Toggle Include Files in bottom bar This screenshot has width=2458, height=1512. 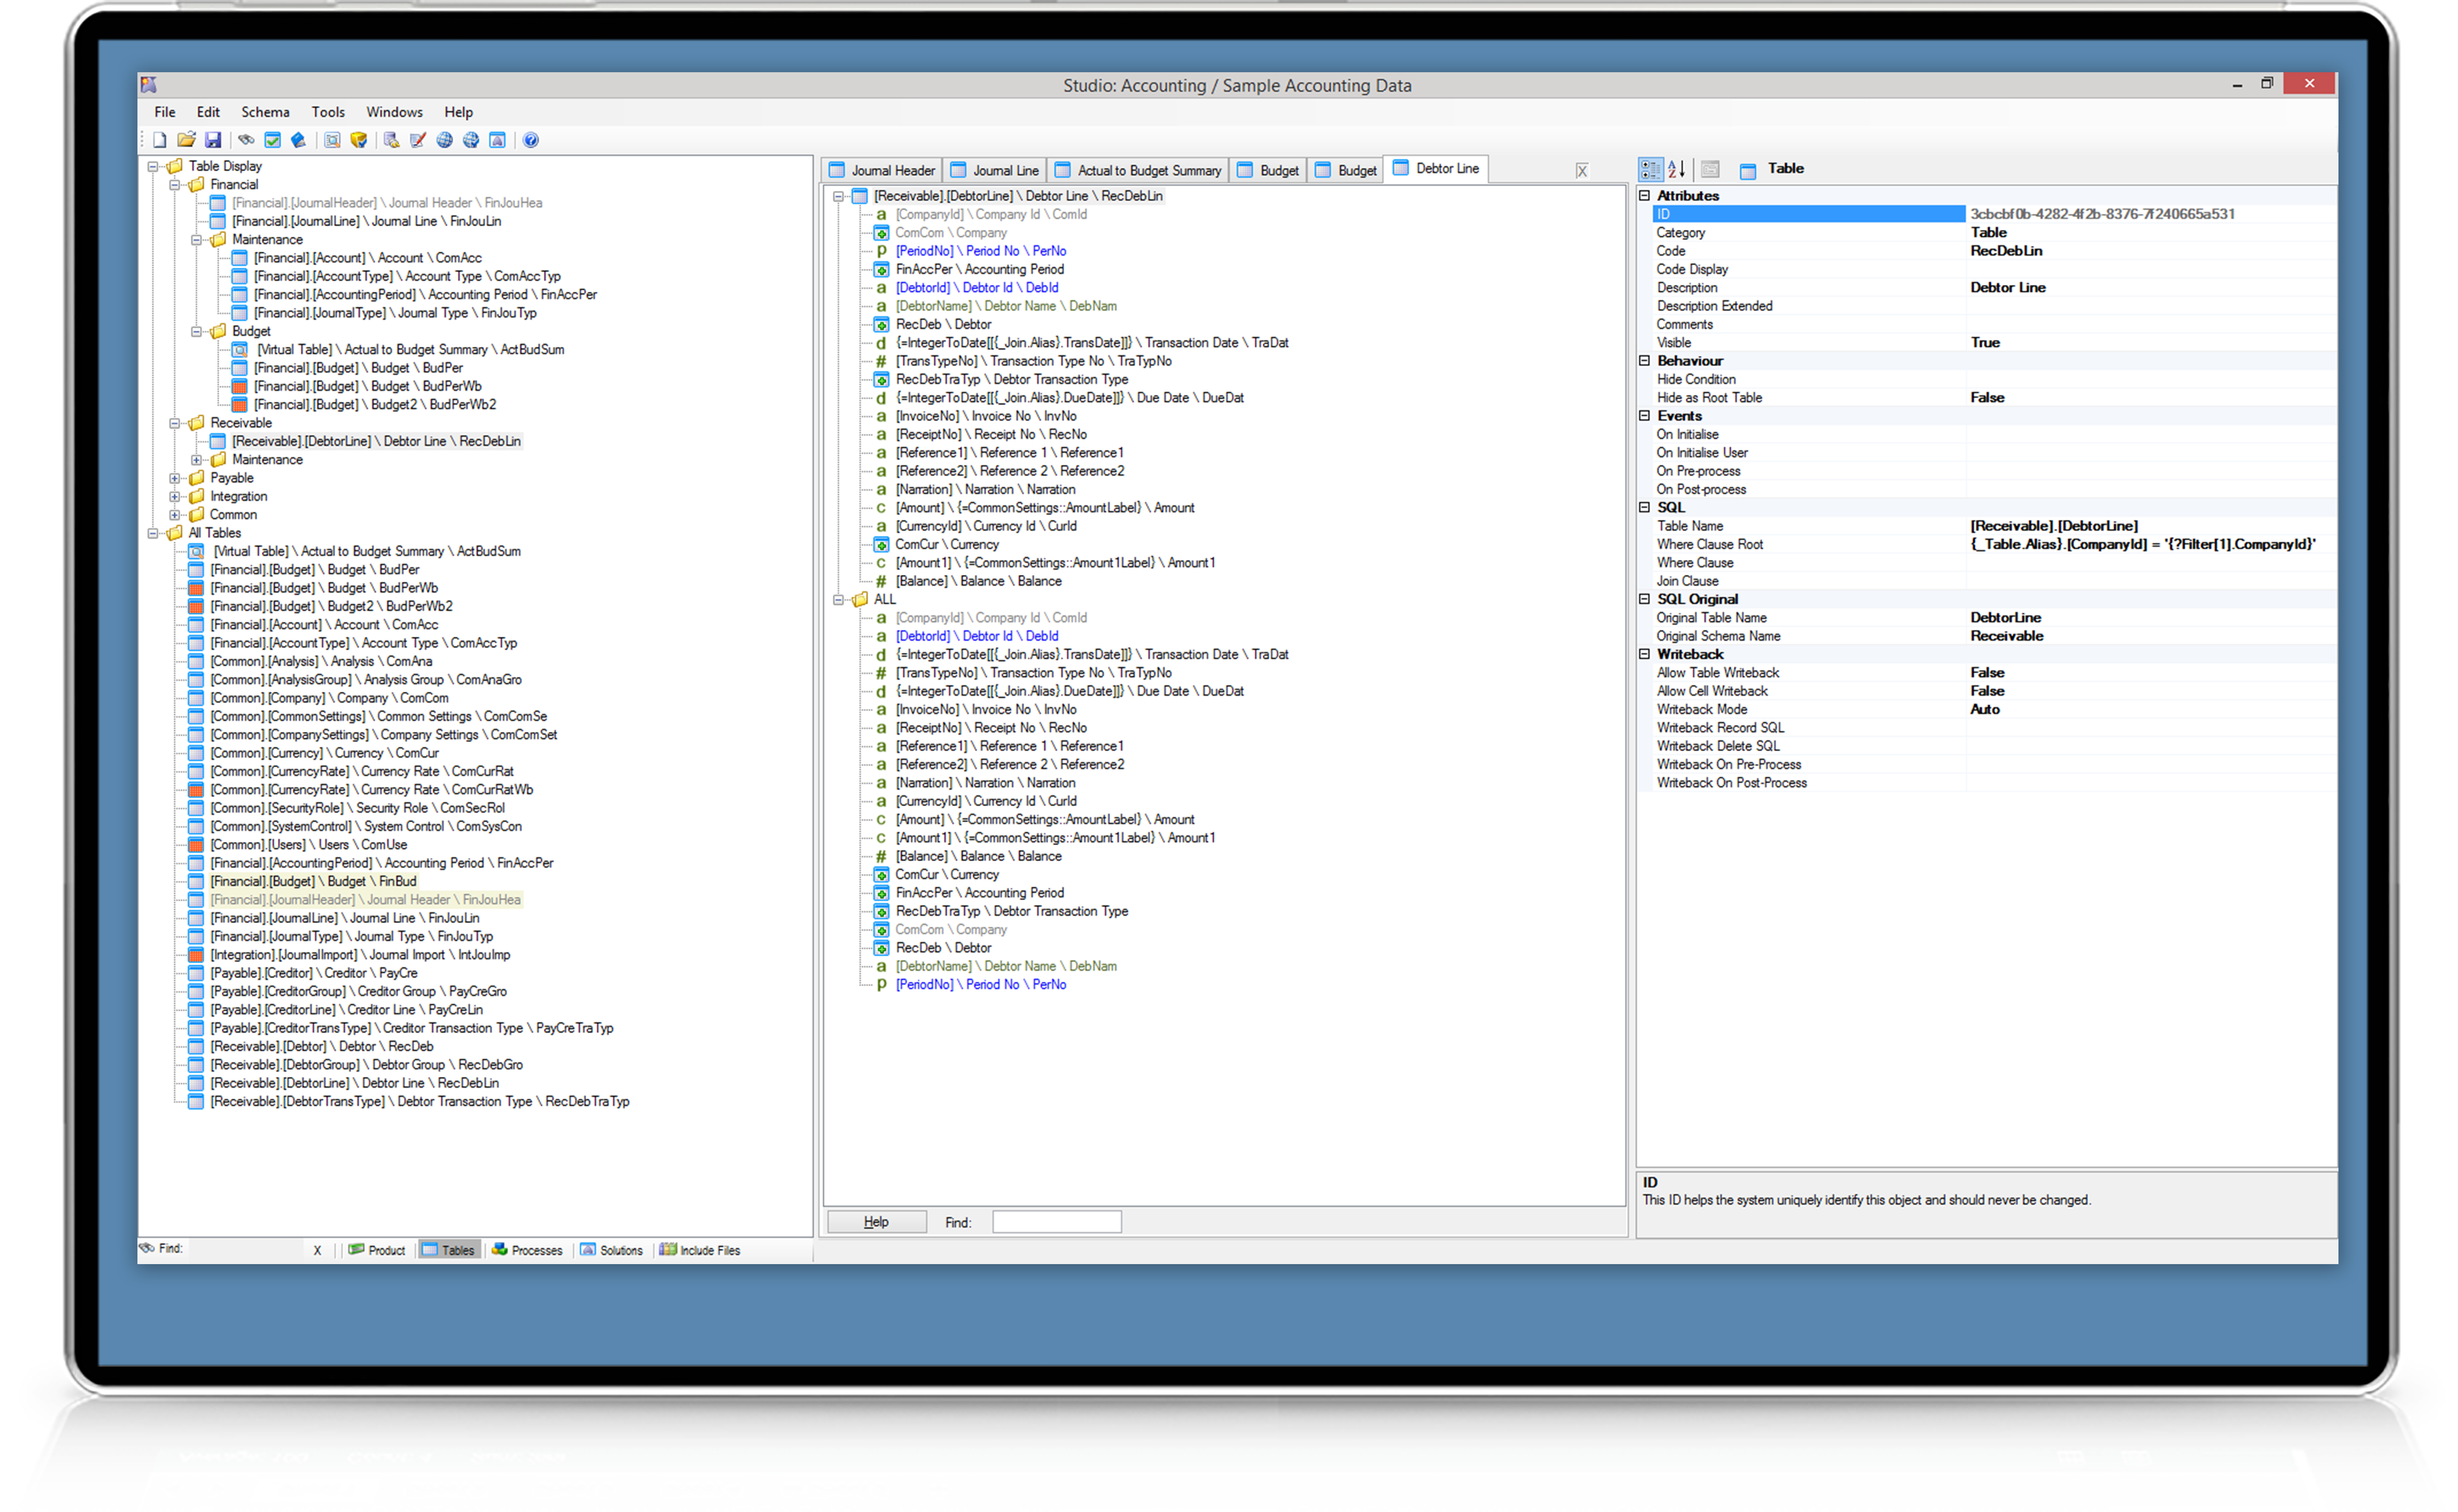pos(699,1250)
